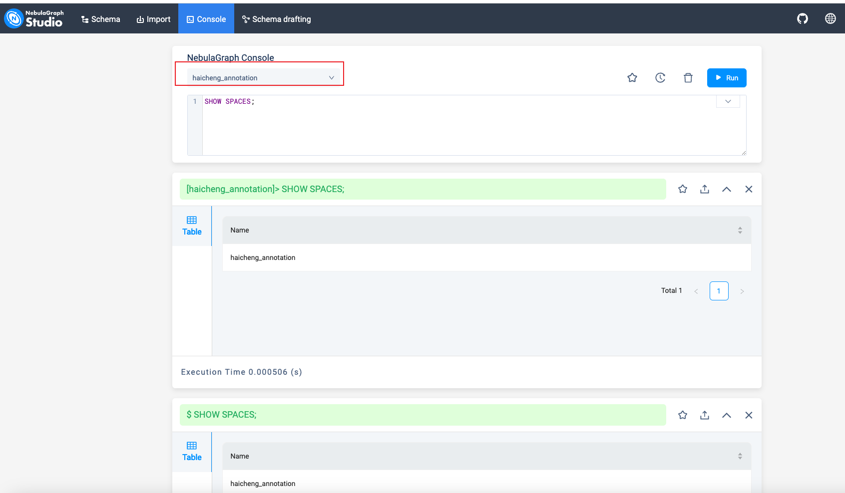Favorite the $ SHOW SPACES result

click(683, 415)
